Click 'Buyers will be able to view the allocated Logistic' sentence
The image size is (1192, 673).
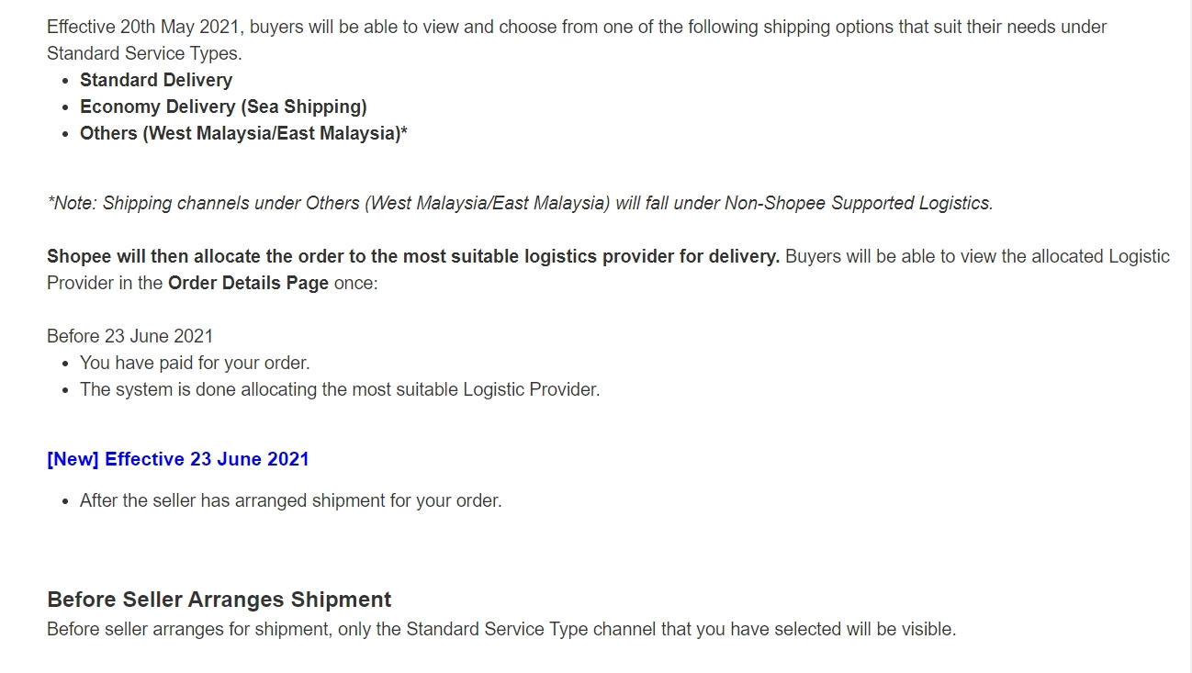(977, 256)
